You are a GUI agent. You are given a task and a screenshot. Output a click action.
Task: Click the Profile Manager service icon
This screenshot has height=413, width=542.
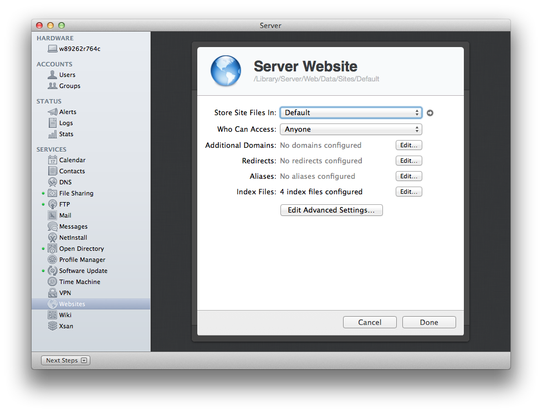[53, 260]
